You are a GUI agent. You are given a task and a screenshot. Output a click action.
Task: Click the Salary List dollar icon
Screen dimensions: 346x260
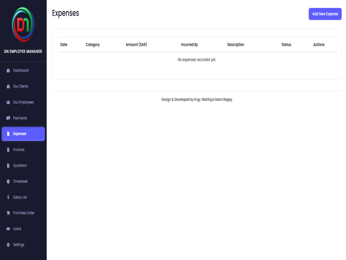[8, 197]
